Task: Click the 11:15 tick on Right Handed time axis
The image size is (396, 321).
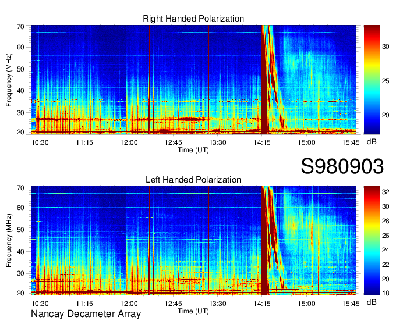Action: tap(84, 142)
